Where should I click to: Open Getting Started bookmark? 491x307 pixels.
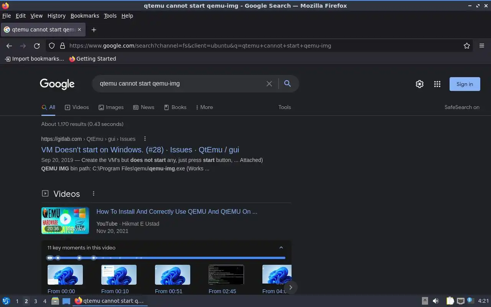(92, 59)
